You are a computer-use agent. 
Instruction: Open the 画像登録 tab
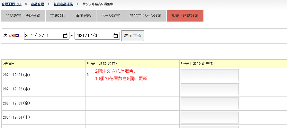coord(84,16)
